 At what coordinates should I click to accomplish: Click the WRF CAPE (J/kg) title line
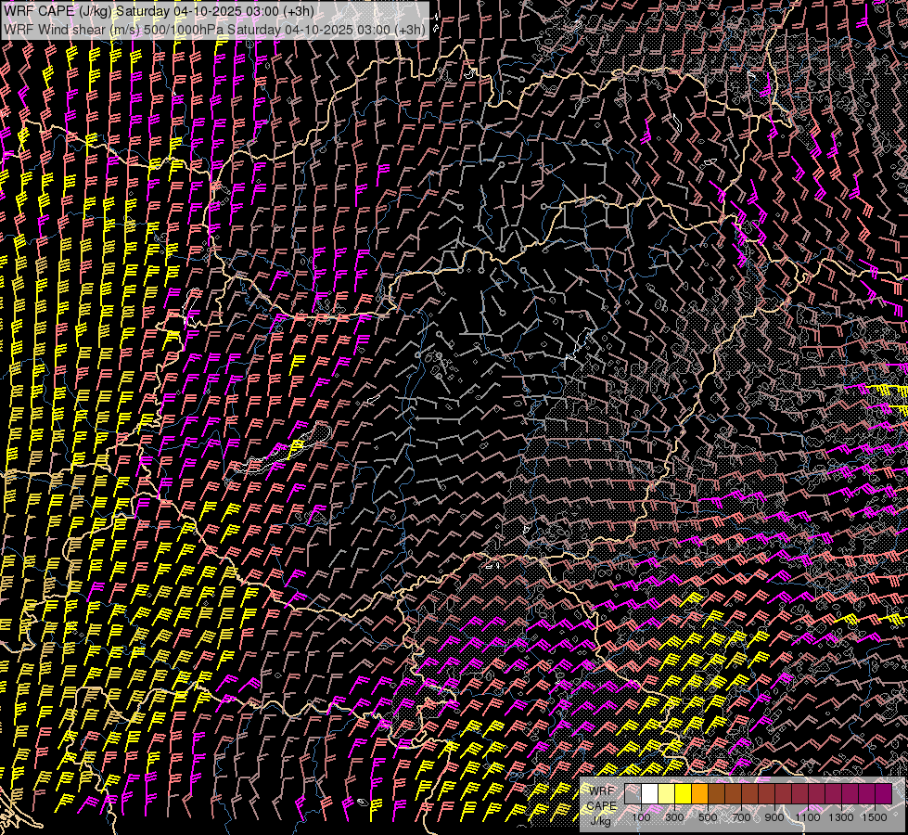159,11
